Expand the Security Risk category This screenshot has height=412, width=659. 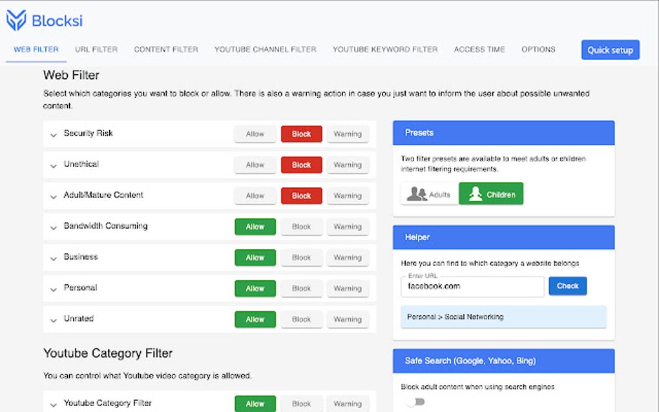[54, 134]
